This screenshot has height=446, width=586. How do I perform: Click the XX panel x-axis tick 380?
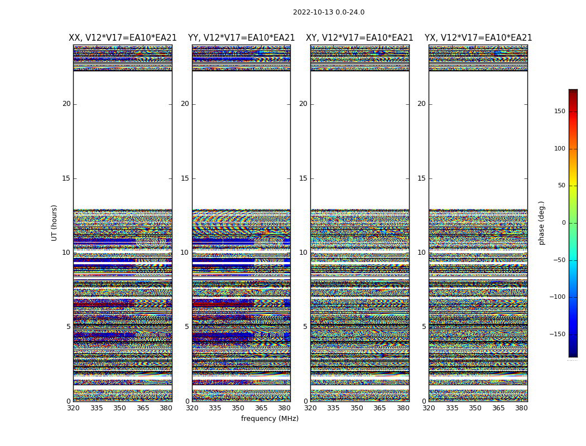[x=166, y=408]
